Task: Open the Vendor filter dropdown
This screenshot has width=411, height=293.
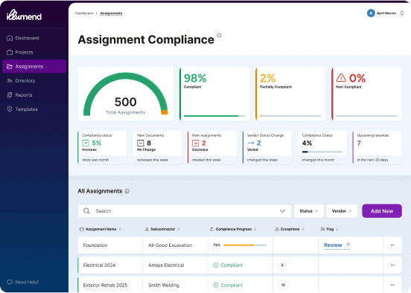Action: (x=342, y=211)
